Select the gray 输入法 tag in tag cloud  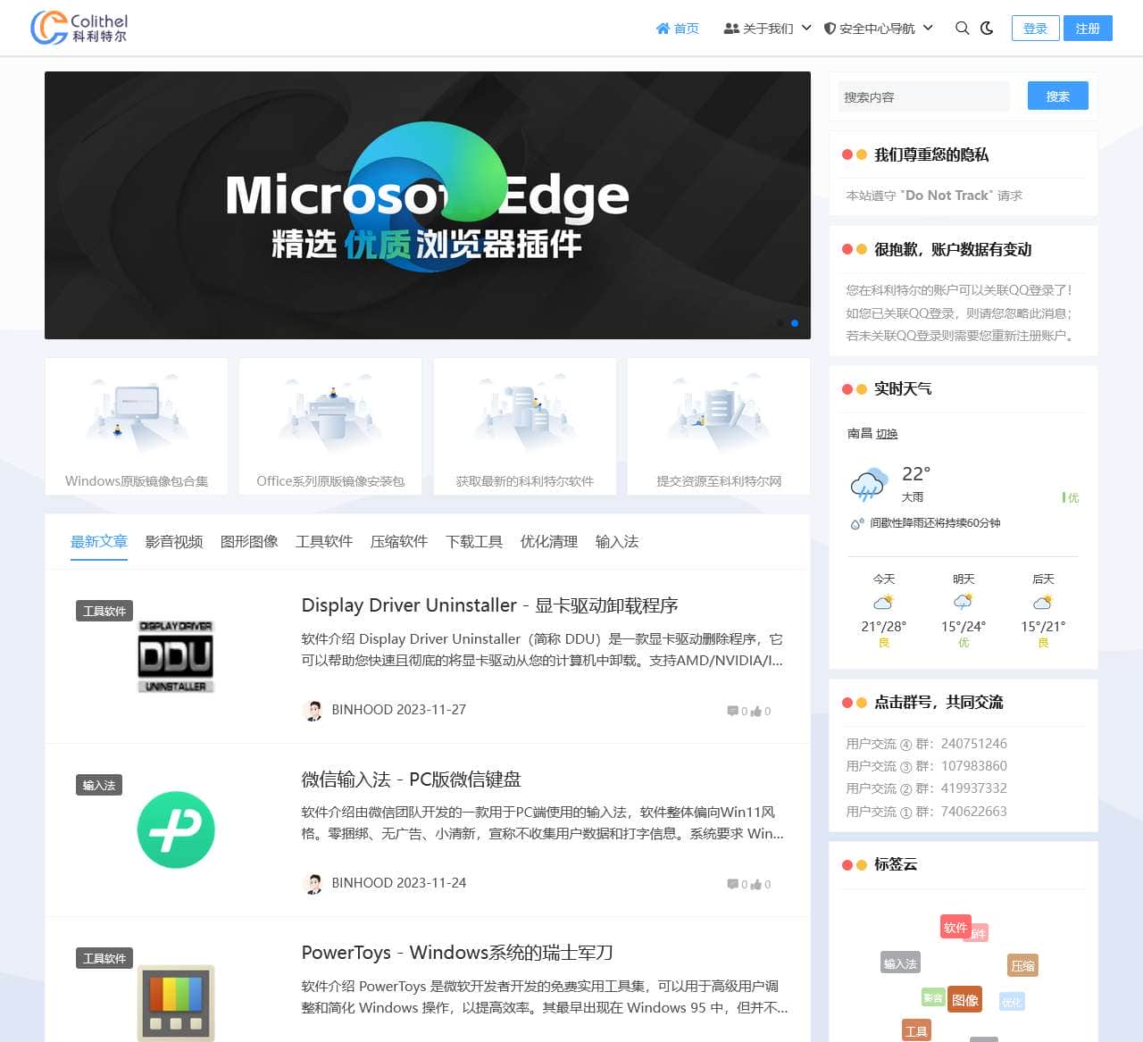coord(900,963)
